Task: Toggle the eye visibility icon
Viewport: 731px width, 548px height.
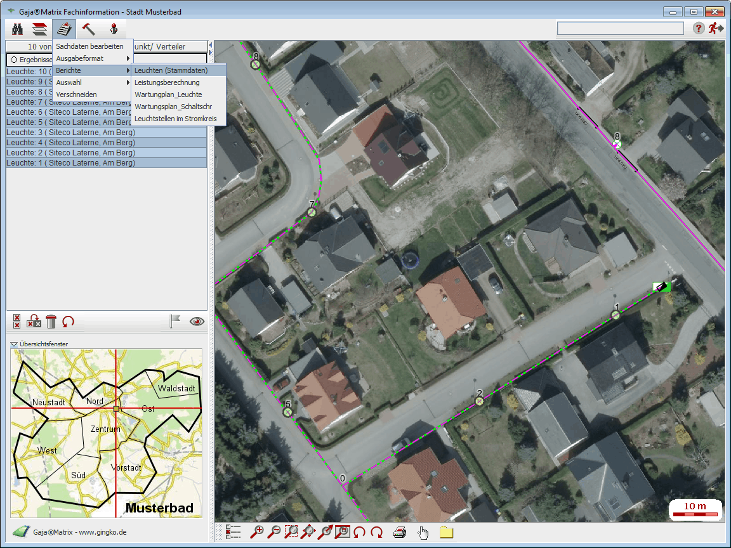Action: click(x=197, y=322)
